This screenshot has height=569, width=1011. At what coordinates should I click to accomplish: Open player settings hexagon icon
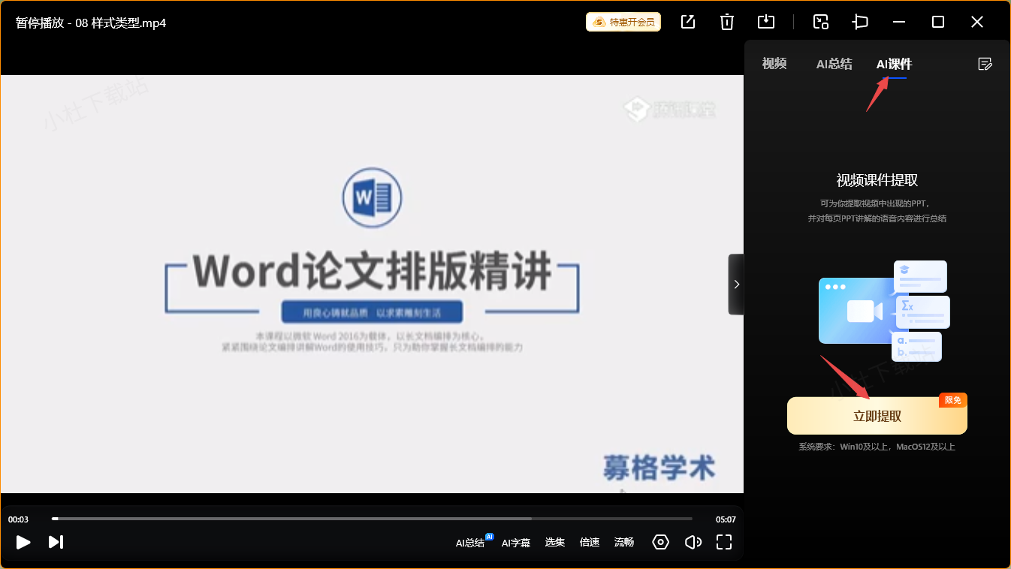click(660, 542)
